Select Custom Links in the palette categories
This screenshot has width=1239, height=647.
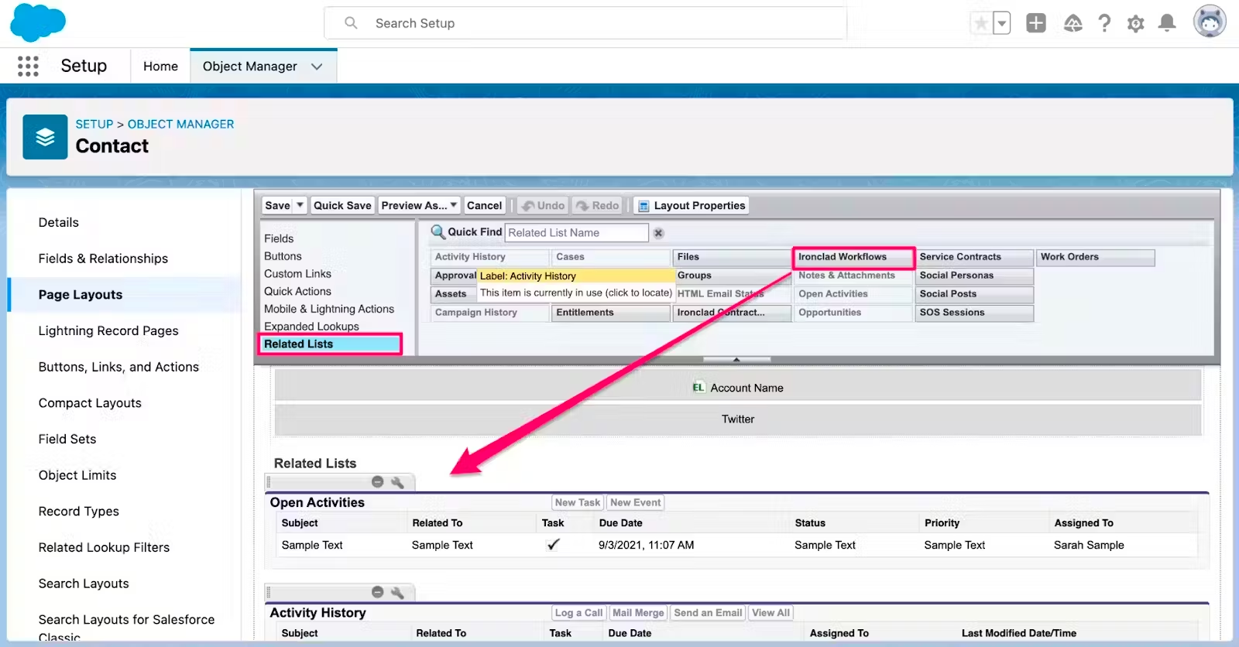[297, 274]
